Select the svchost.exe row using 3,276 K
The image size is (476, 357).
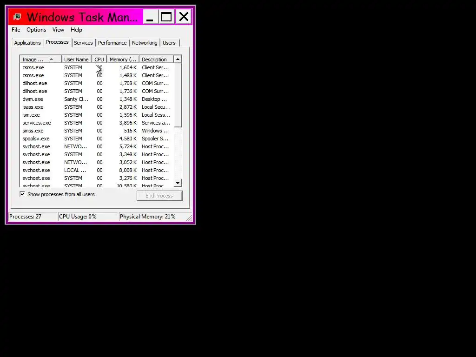[97, 178]
